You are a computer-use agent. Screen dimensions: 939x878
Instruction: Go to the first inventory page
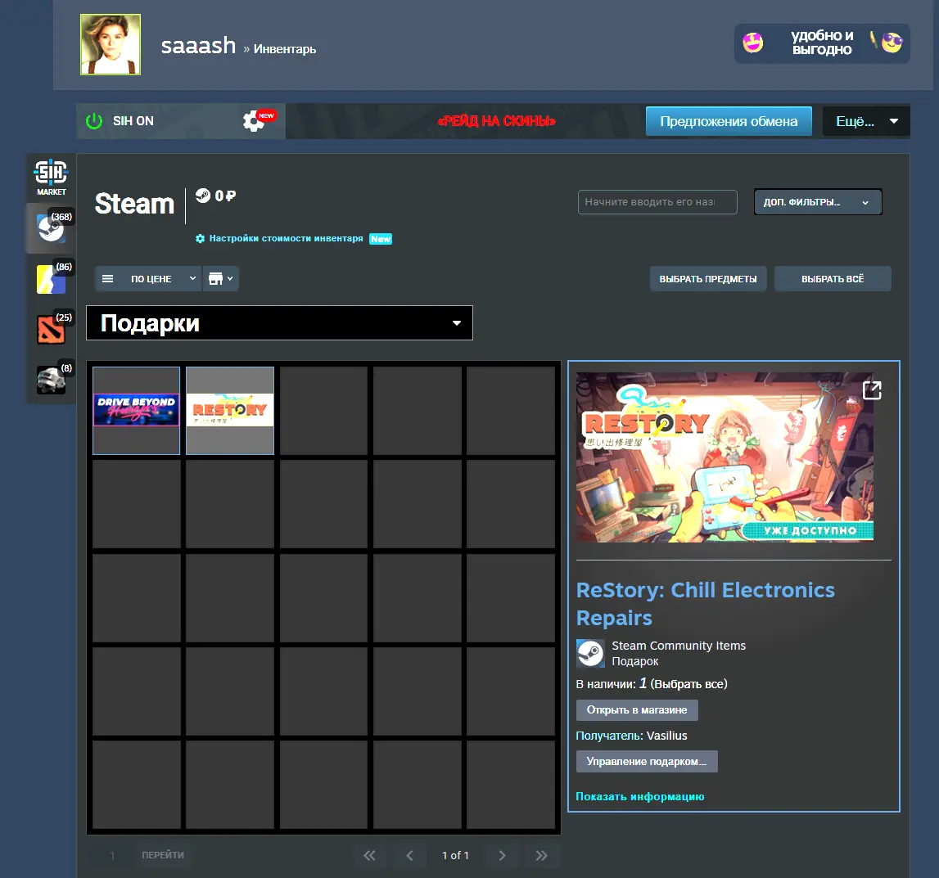pyautogui.click(x=369, y=855)
